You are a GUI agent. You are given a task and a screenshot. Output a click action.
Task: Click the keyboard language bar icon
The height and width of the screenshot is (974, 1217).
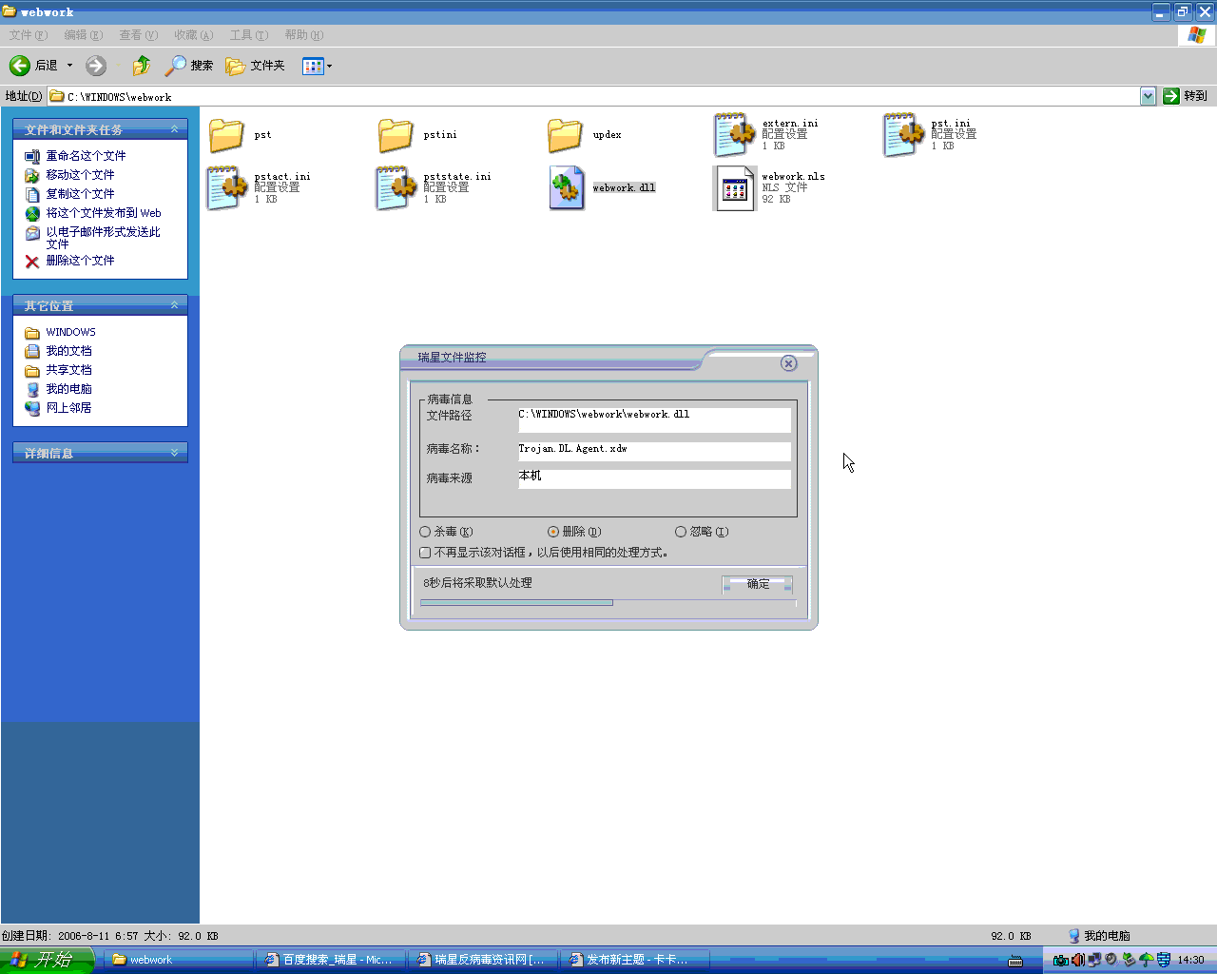click(1015, 961)
